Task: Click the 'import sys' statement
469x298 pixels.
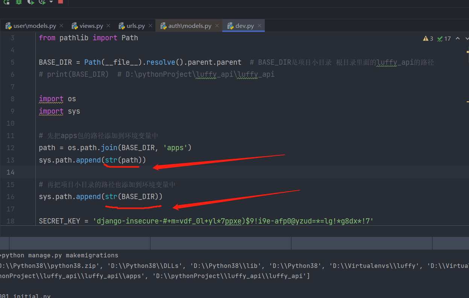Action: pyautogui.click(x=59, y=111)
